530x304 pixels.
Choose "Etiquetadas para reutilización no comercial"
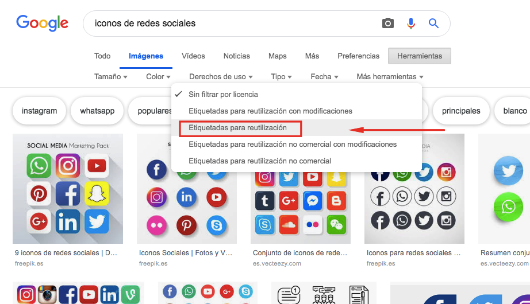pos(297,161)
